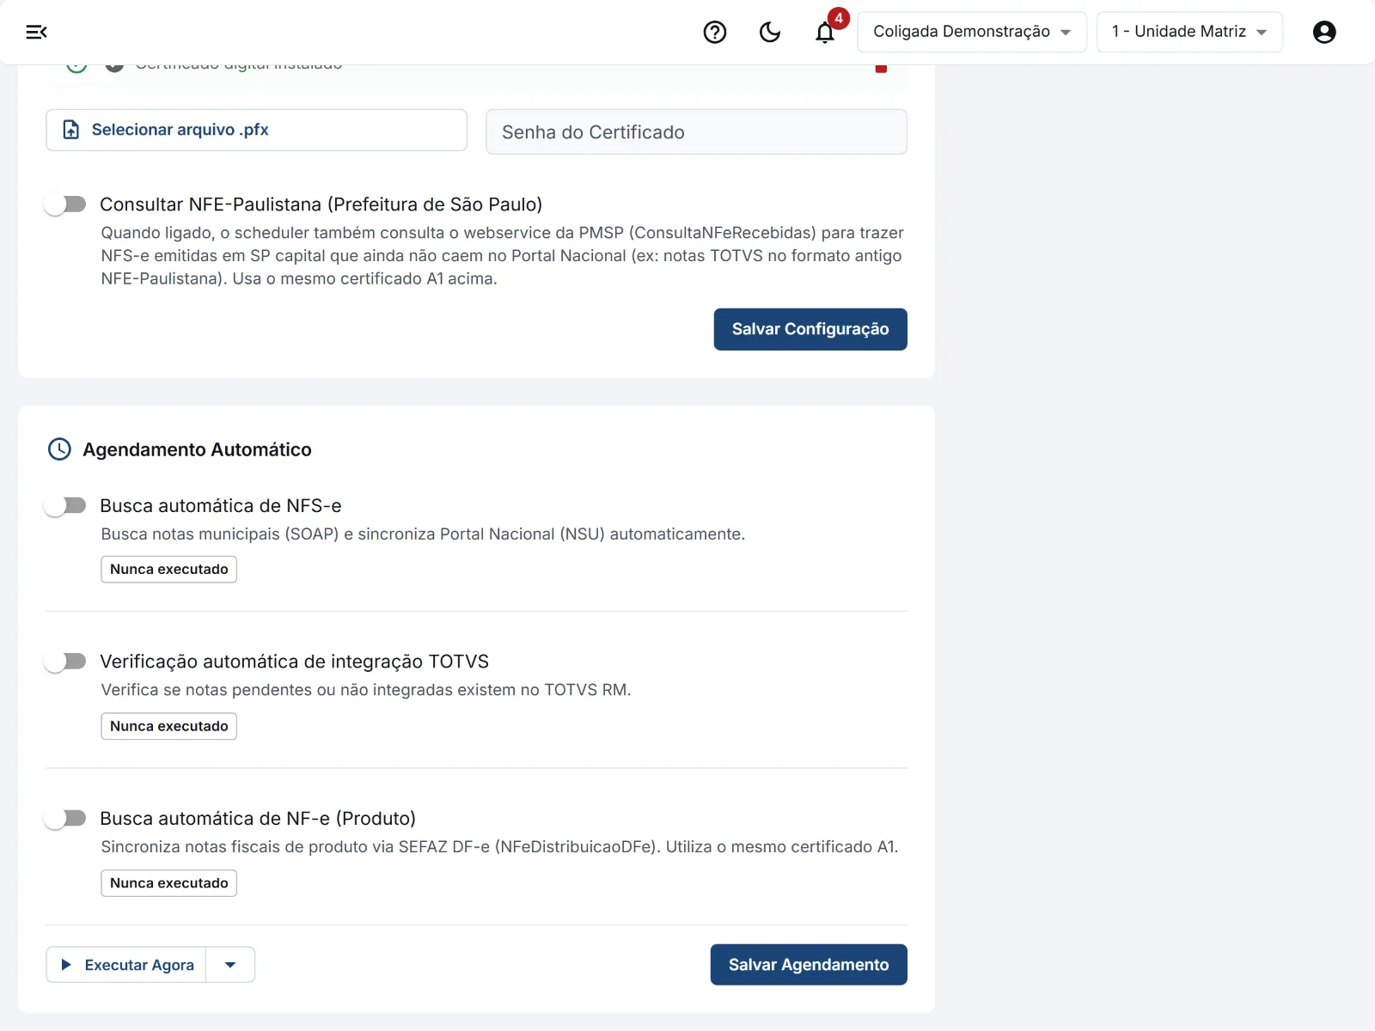Open Coligada Demonstração dropdown
The image size is (1375, 1031).
[972, 32]
